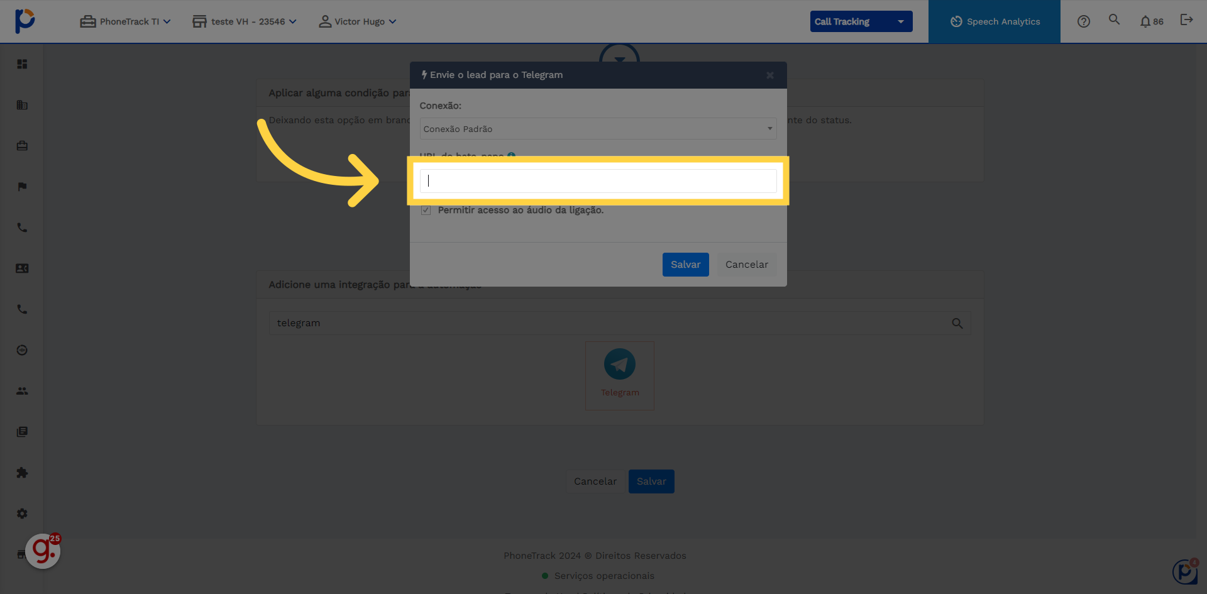Open the gear settings sidebar icon

(22, 514)
